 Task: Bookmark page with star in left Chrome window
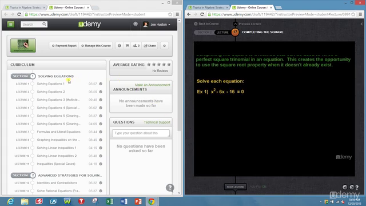click(170, 14)
